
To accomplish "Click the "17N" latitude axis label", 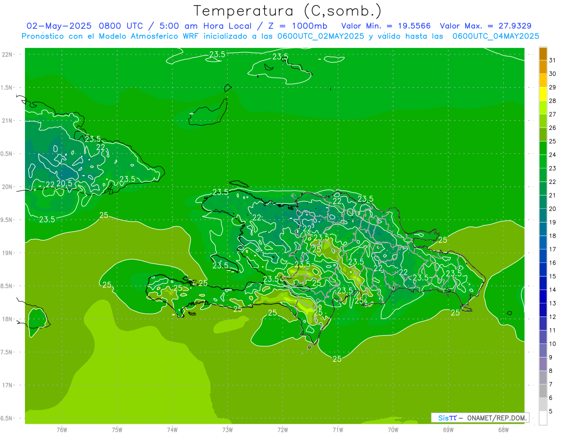I will pyautogui.click(x=8, y=385).
